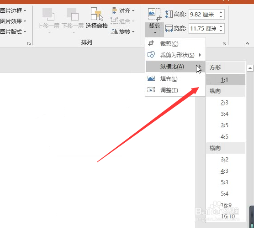Image resolution: width=254 pixels, height=228 pixels.
Task: Select the 3:4 portrait ratio
Action: (x=226, y=114)
